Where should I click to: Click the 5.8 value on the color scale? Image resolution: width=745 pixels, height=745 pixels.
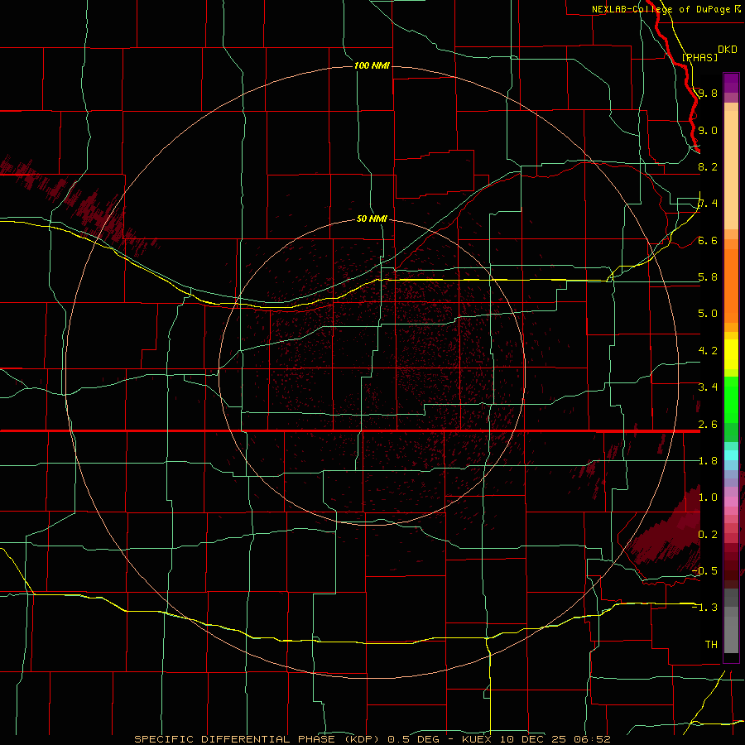click(708, 277)
